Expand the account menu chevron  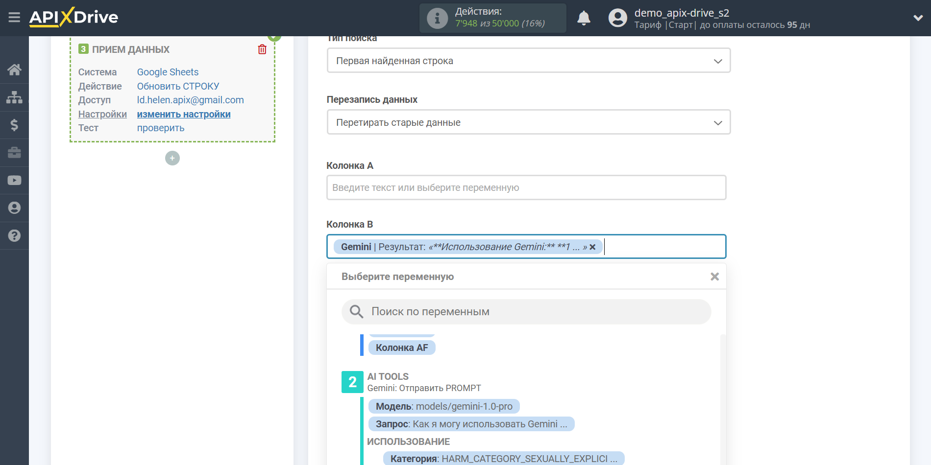pyautogui.click(x=918, y=18)
